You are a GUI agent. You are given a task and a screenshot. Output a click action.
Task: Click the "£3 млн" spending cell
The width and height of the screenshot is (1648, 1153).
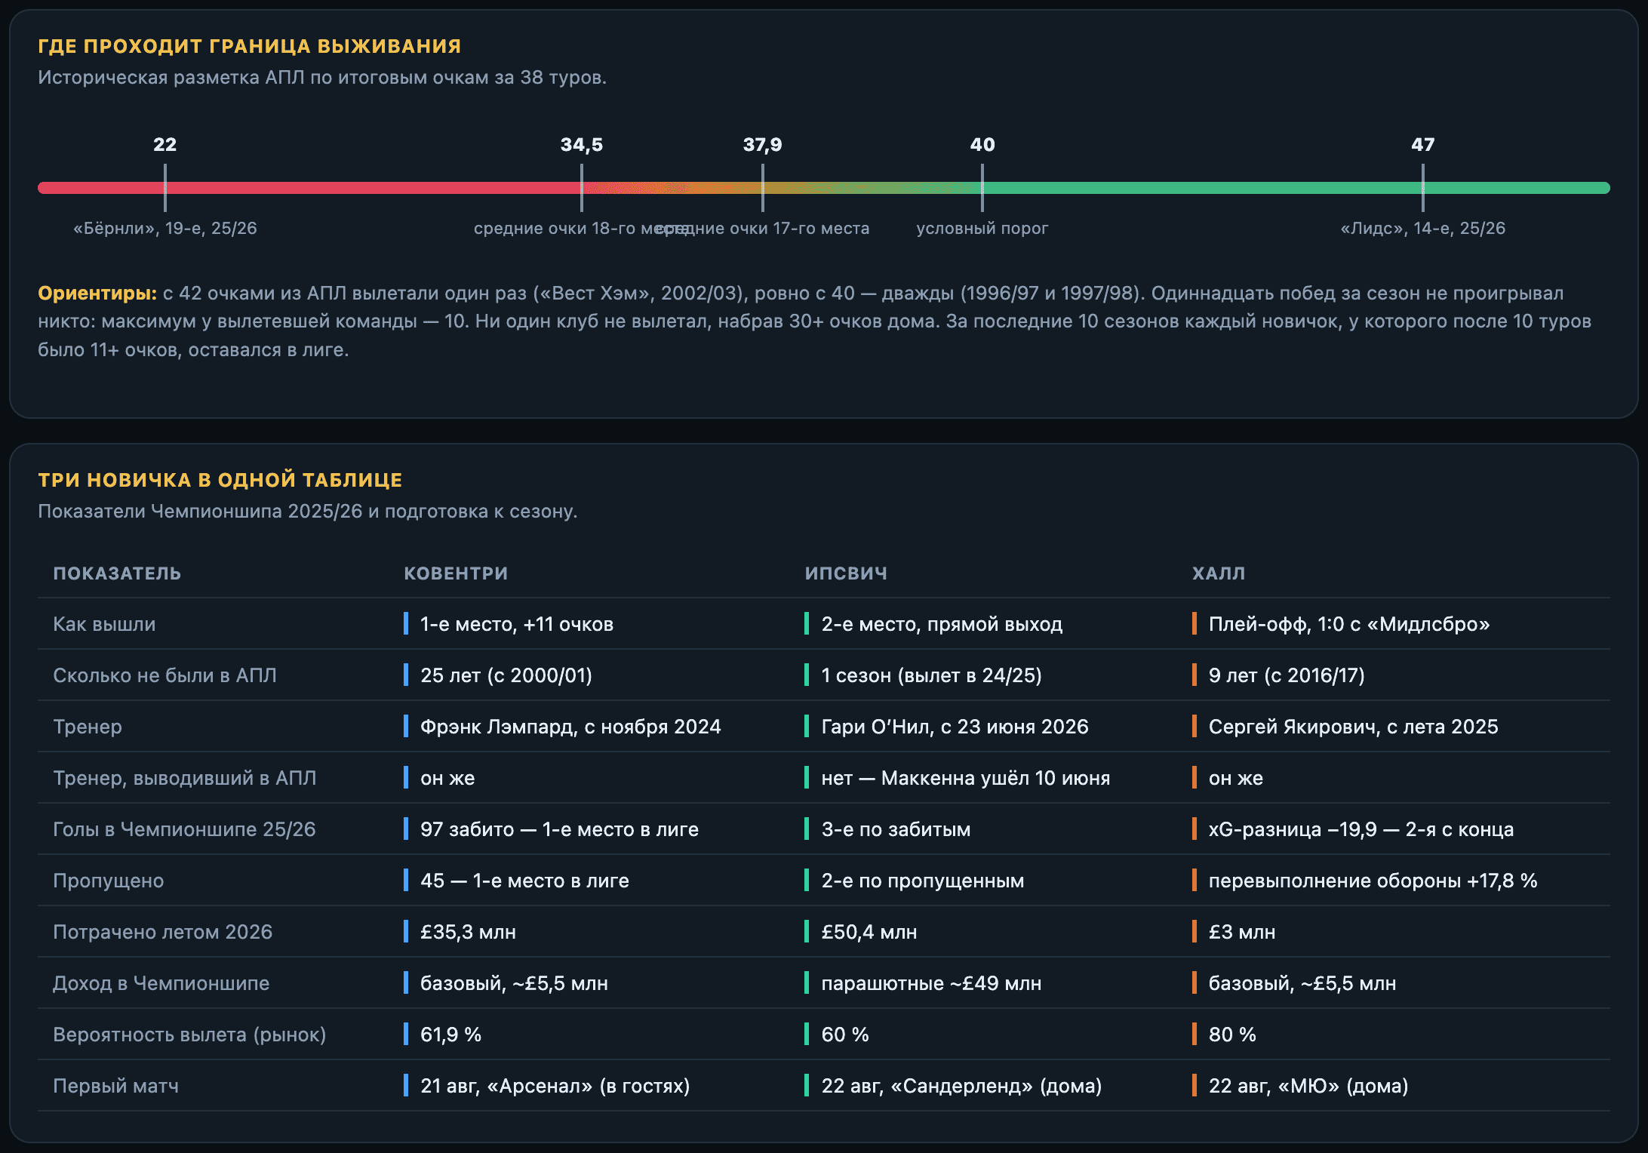(x=1242, y=932)
